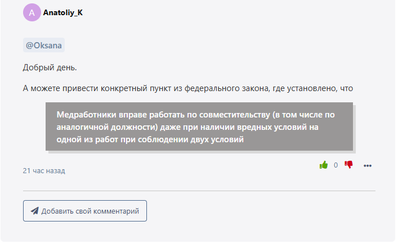The height and width of the screenshot is (244, 398).
Task: Like the comment with the thumbs-up icon
Action: [x=323, y=165]
